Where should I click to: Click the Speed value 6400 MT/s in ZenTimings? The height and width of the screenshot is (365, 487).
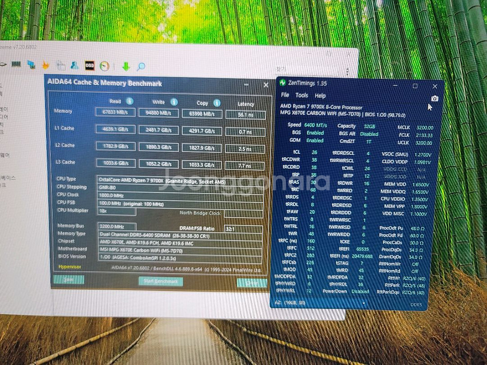[316, 125]
